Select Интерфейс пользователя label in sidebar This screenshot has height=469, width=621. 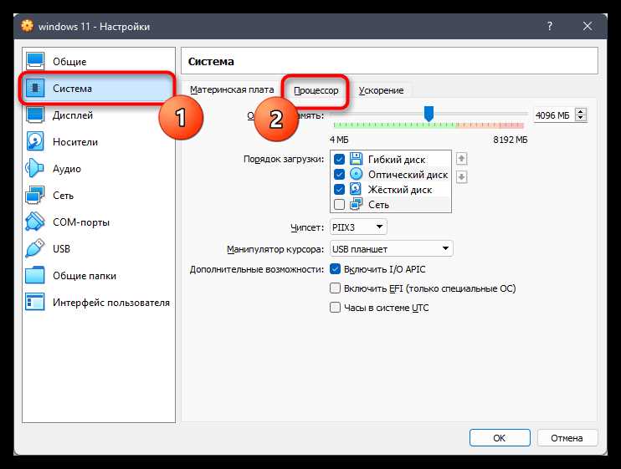[111, 303]
